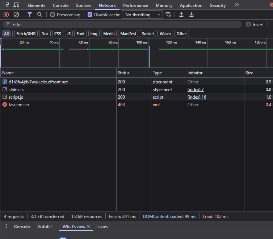The height and width of the screenshot is (239, 273).
Task: Open the No throttling dropdown
Action: [x=143, y=15]
